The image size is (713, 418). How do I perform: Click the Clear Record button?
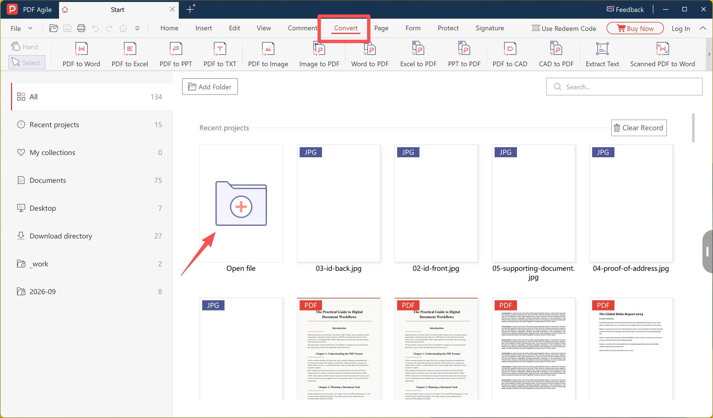pos(639,128)
